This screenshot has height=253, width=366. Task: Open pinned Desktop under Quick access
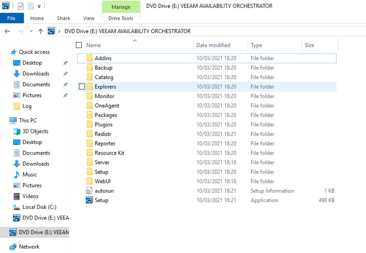click(x=32, y=63)
